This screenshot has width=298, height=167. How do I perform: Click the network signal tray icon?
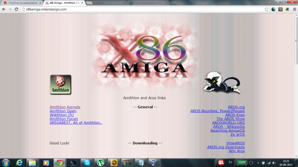point(269,163)
